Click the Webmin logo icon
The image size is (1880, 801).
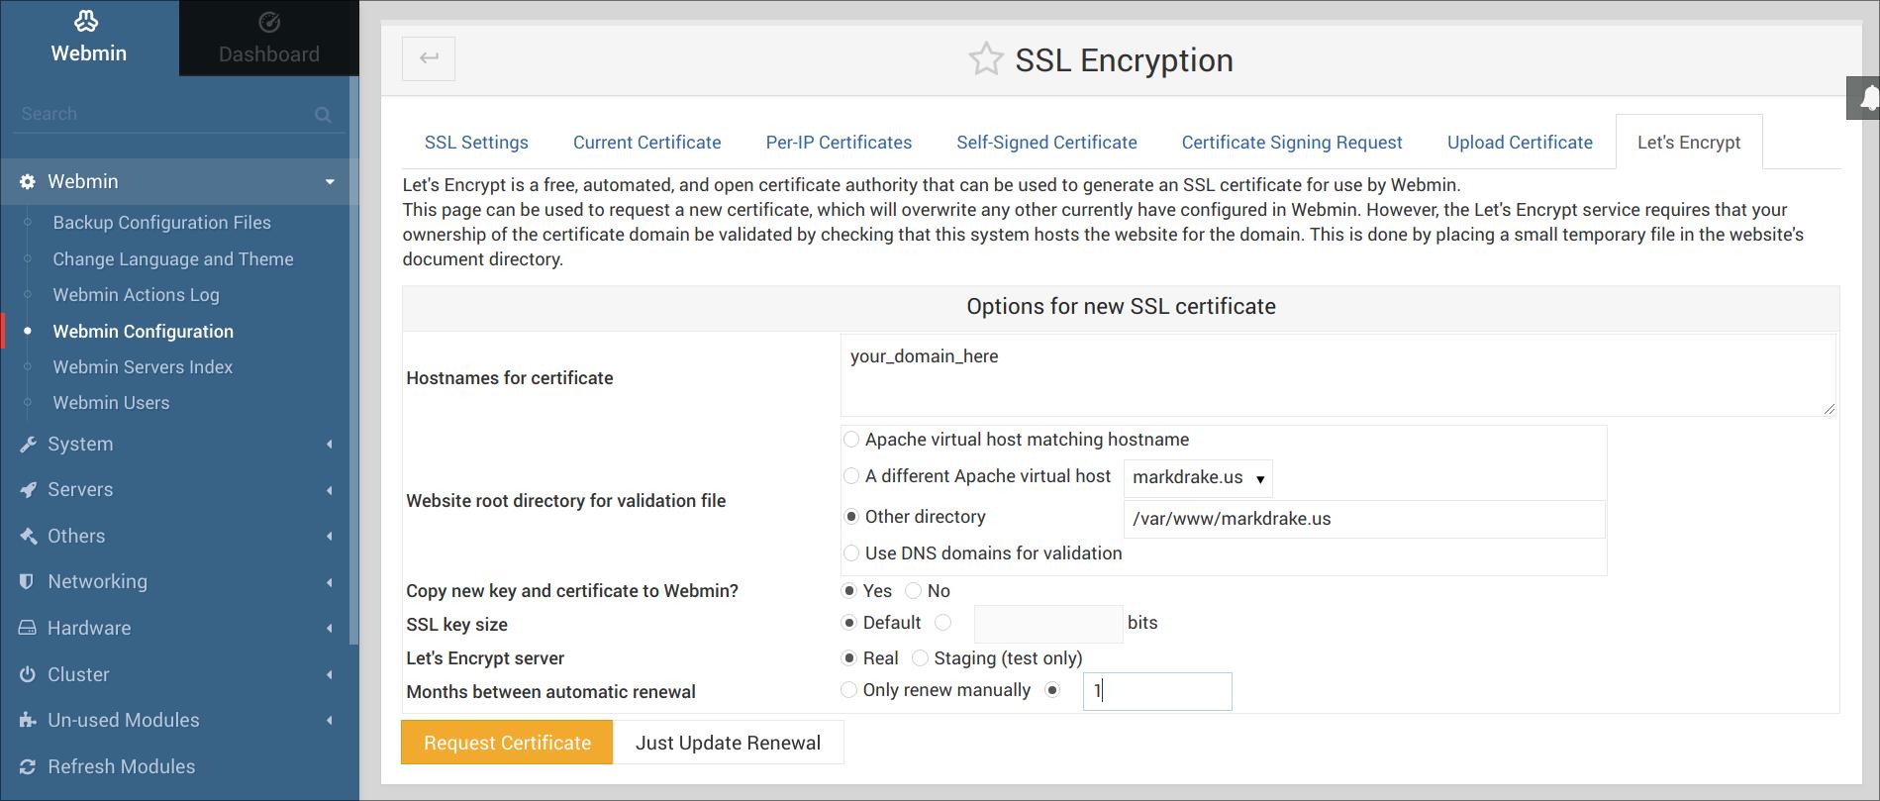(x=87, y=20)
